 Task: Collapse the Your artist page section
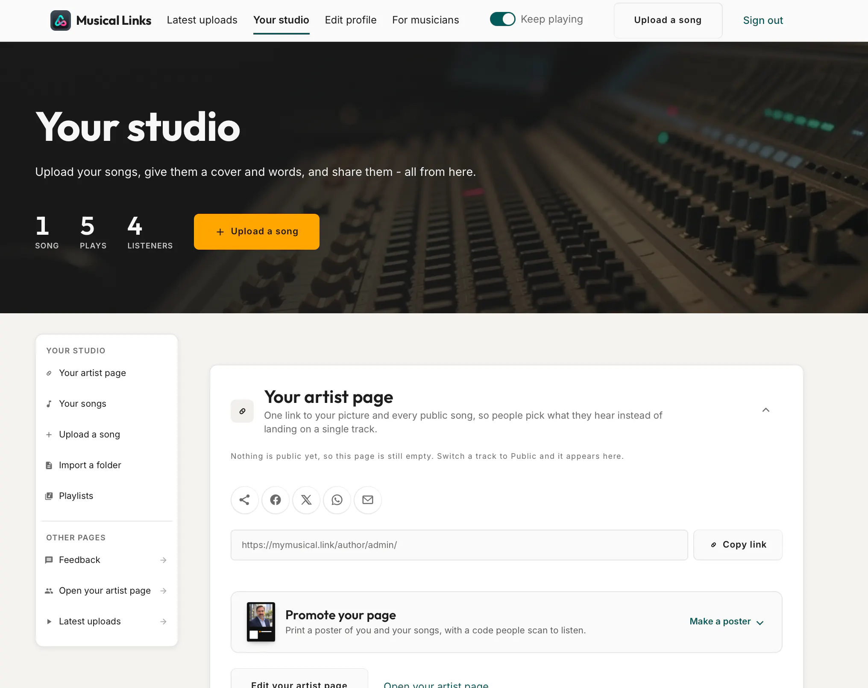tap(766, 410)
